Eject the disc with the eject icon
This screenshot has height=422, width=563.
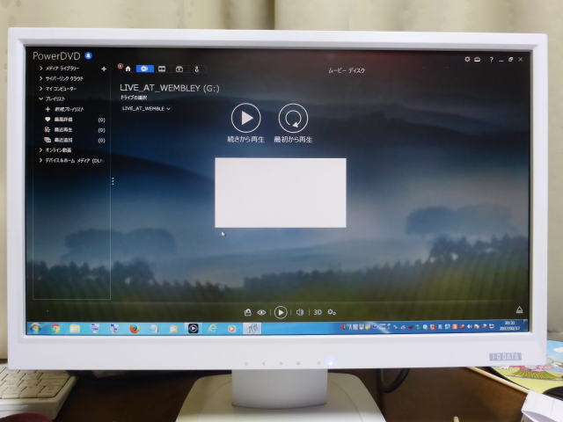click(519, 309)
